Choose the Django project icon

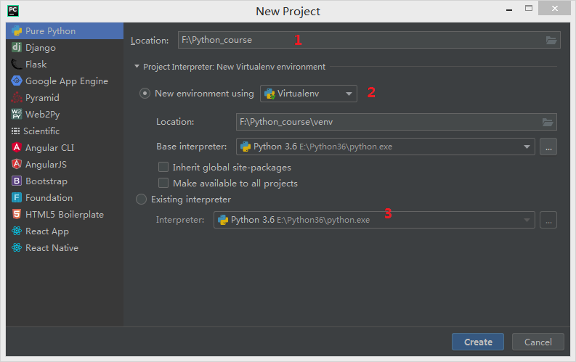17,47
